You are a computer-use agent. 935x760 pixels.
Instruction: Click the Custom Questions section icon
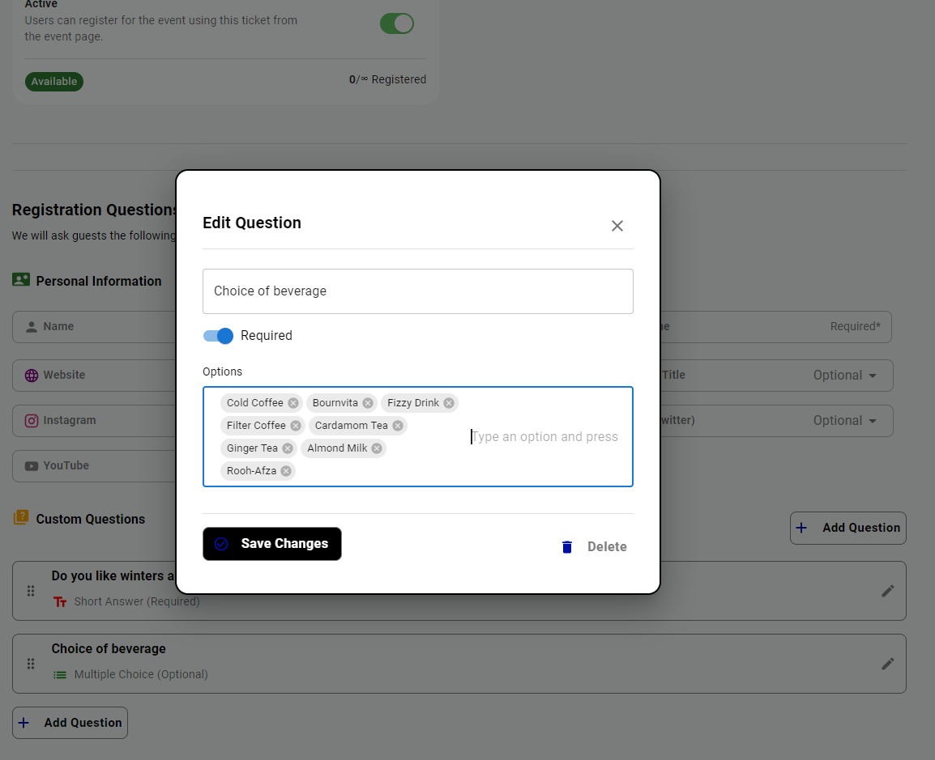click(x=19, y=519)
